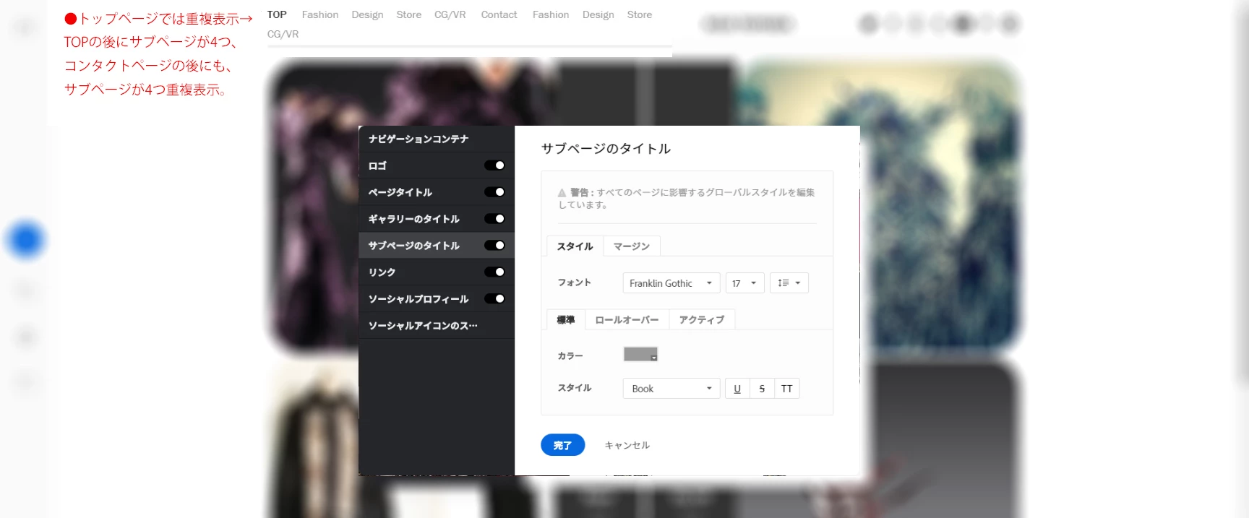Toggle the ページタイトル switch
Viewport: 1249px width, 518px height.
click(x=494, y=192)
